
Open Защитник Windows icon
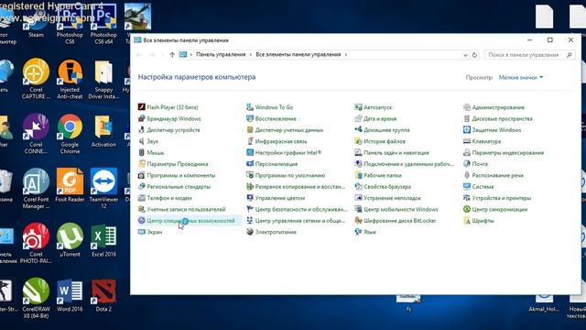click(x=466, y=130)
